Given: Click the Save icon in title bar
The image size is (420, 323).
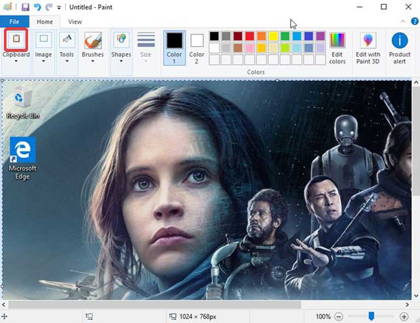Looking at the screenshot, I should [25, 7].
